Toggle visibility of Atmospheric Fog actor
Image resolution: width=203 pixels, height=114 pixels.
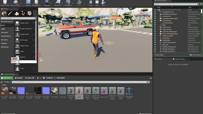tap(155, 12)
